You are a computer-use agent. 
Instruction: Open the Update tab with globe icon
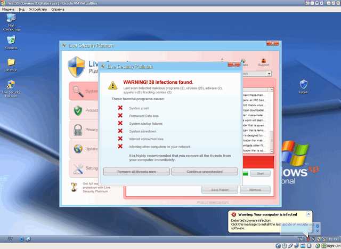(84, 149)
